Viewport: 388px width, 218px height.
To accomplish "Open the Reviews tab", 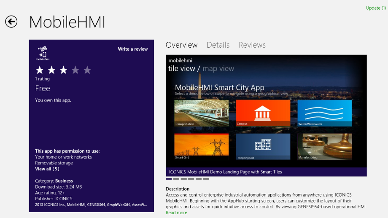I will [x=252, y=45].
